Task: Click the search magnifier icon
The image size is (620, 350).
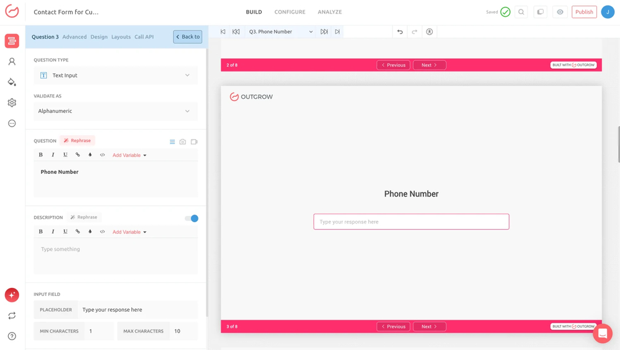Action: 521,12
